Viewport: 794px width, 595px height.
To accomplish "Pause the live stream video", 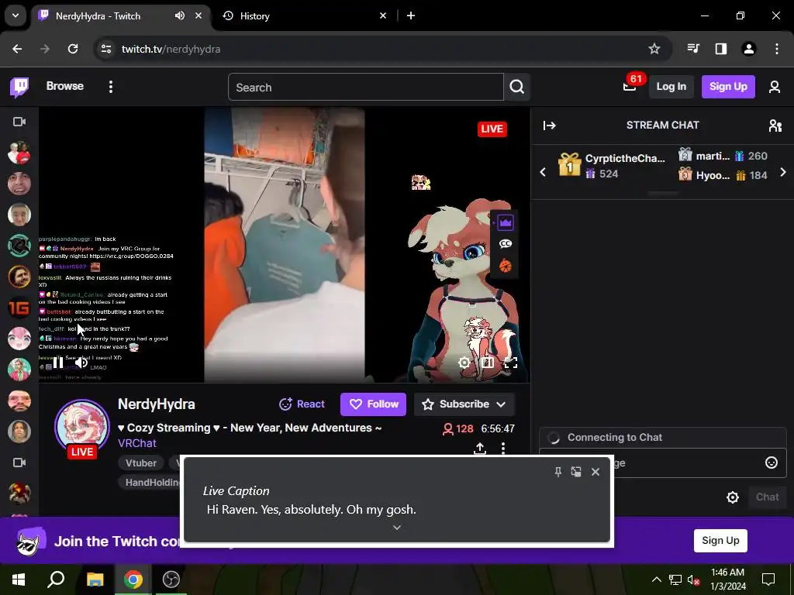I will tap(58, 363).
